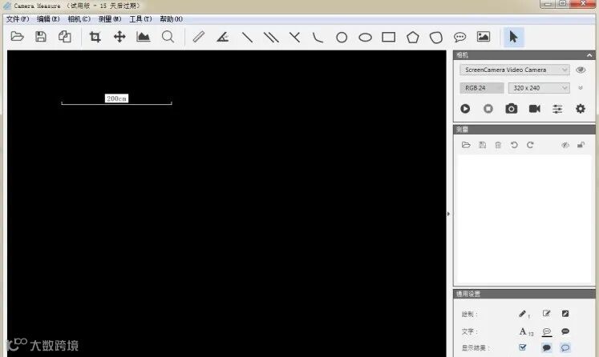Select the Rectangle measurement tool
Screen dimensions: 599x357
389,37
